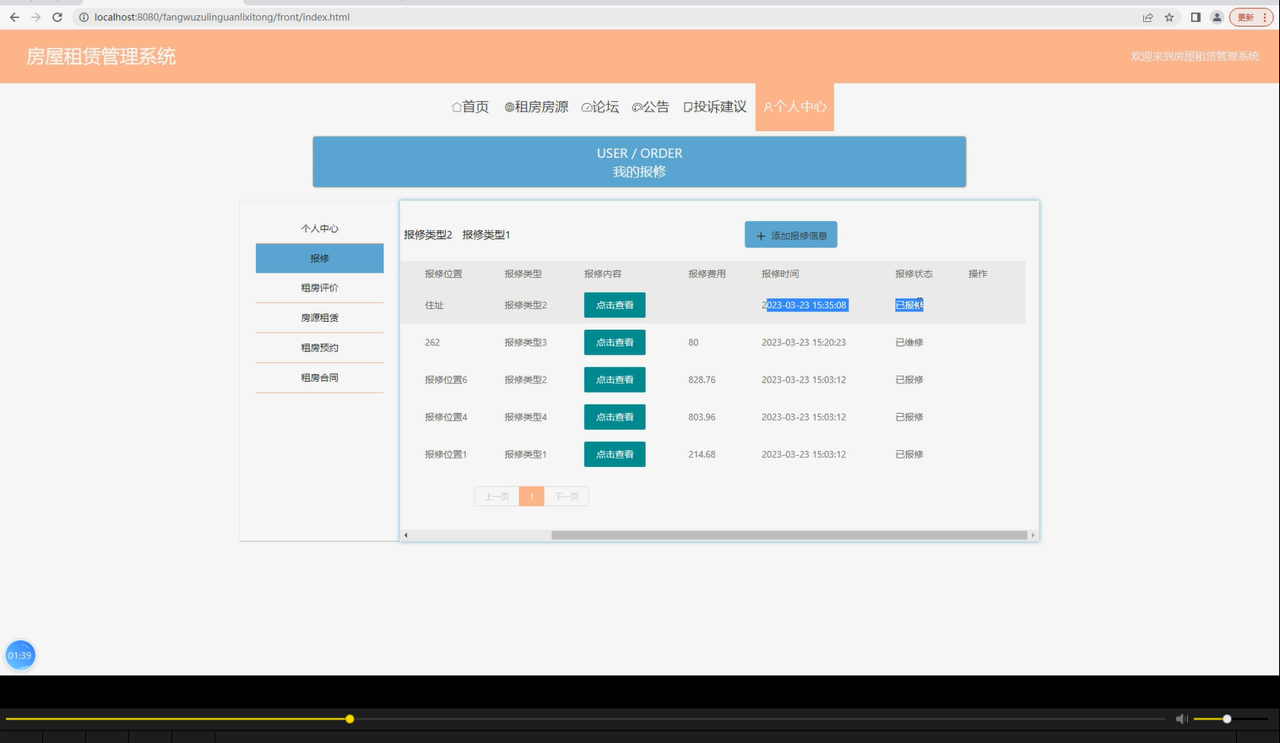Click the 214.68 fee cell
The image size is (1280, 743).
702,454
